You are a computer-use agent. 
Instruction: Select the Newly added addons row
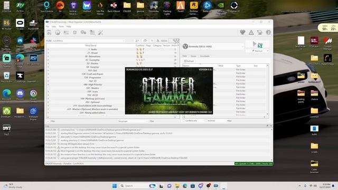92,112
